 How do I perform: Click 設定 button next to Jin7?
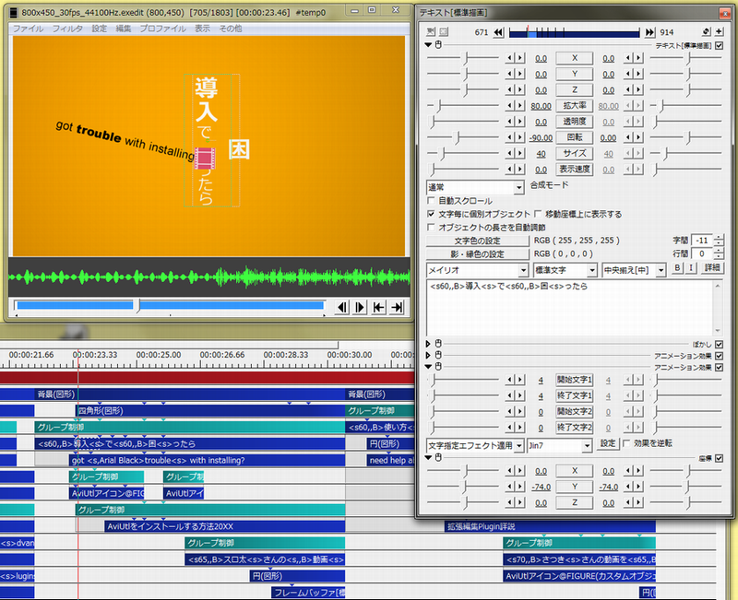tap(608, 443)
